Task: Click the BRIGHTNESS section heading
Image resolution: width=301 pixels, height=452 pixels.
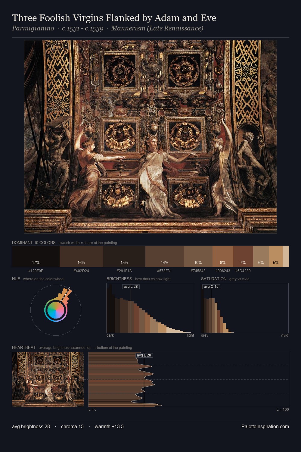Action: (119, 279)
